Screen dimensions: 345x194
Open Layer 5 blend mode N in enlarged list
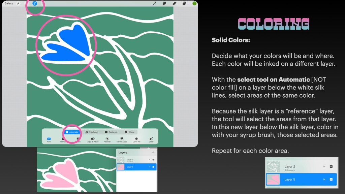(x=324, y=179)
